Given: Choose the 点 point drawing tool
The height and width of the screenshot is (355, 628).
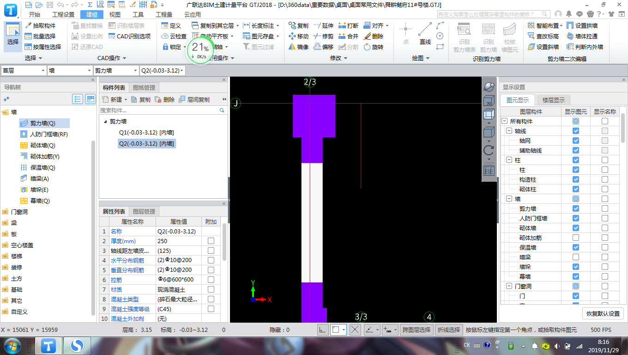Looking at the screenshot, I should click(405, 34).
